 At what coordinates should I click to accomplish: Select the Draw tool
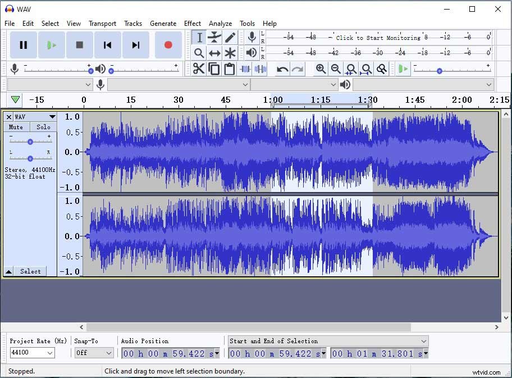pos(230,37)
